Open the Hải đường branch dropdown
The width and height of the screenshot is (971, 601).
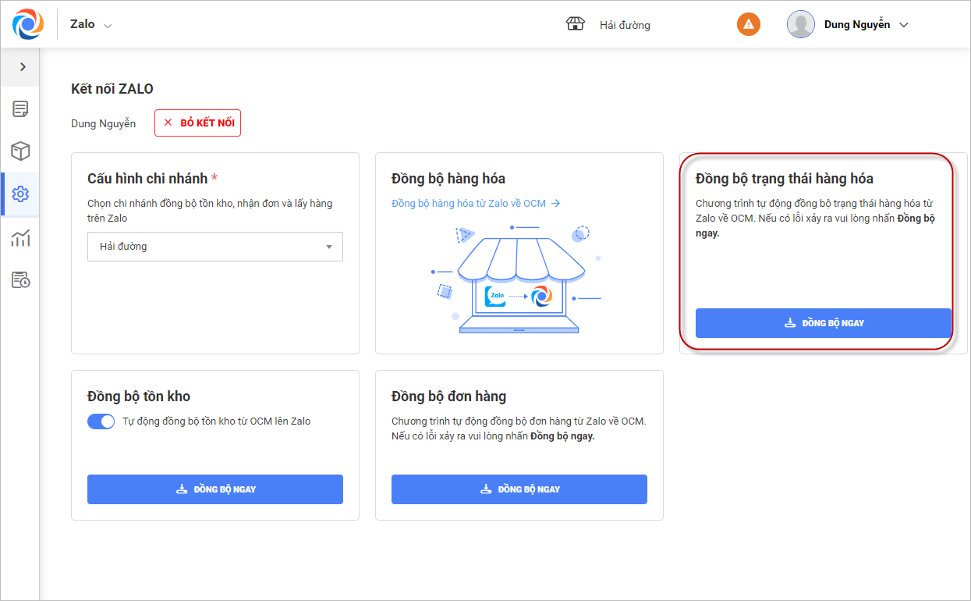(215, 247)
